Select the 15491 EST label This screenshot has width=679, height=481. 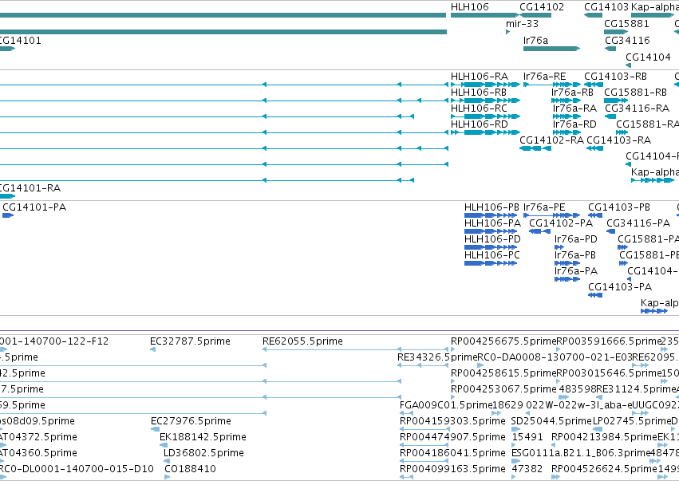(527, 437)
